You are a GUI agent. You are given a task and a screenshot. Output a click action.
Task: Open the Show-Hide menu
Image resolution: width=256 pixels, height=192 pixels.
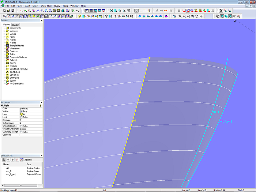46,6
